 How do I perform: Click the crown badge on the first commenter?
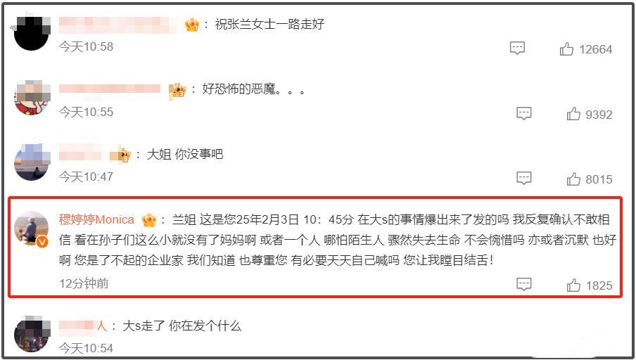point(192,25)
